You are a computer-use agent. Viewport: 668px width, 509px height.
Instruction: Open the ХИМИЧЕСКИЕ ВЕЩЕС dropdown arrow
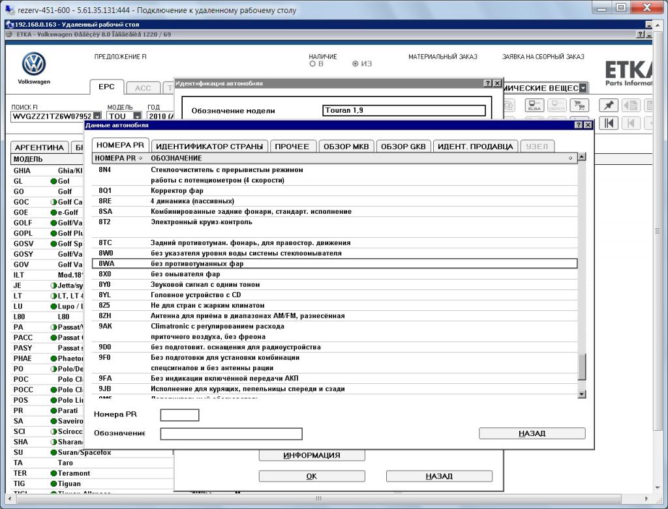coord(583,88)
